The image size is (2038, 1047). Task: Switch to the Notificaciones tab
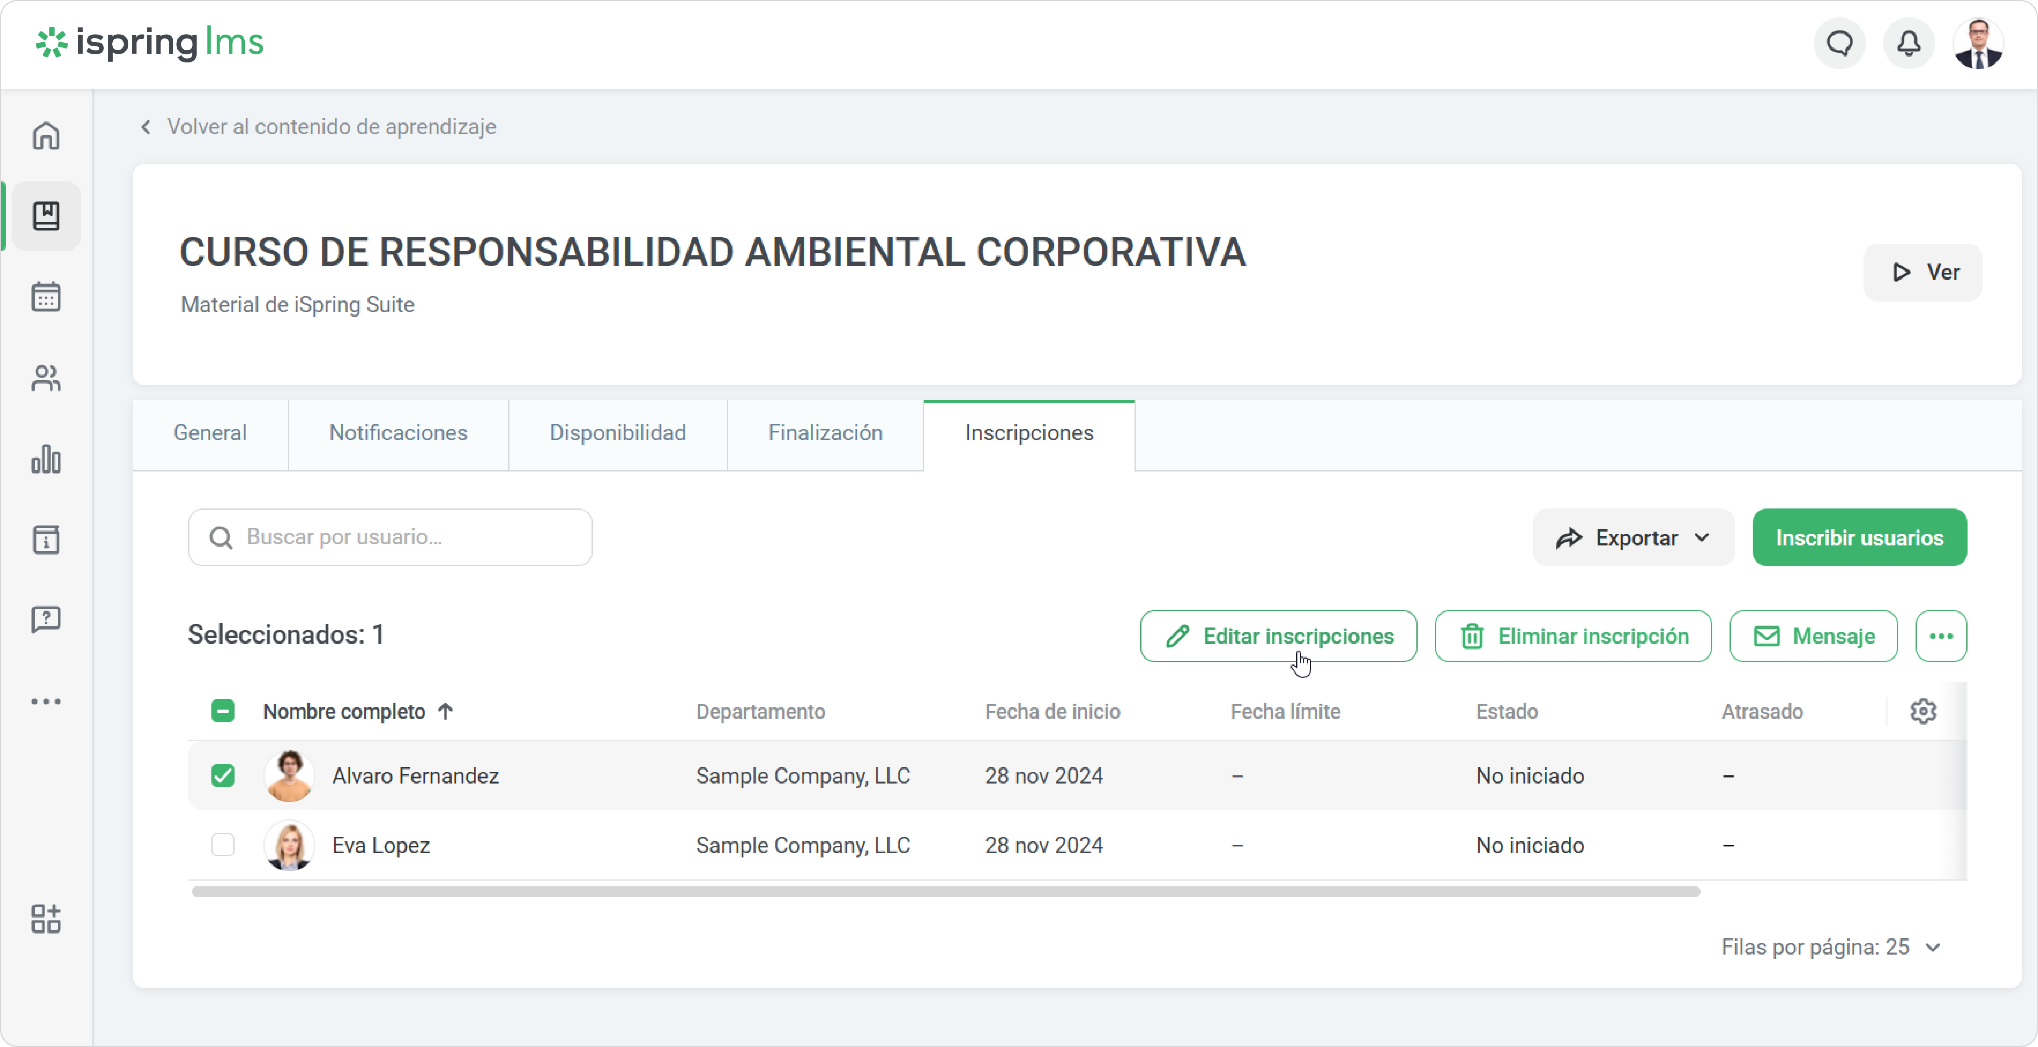tap(398, 433)
